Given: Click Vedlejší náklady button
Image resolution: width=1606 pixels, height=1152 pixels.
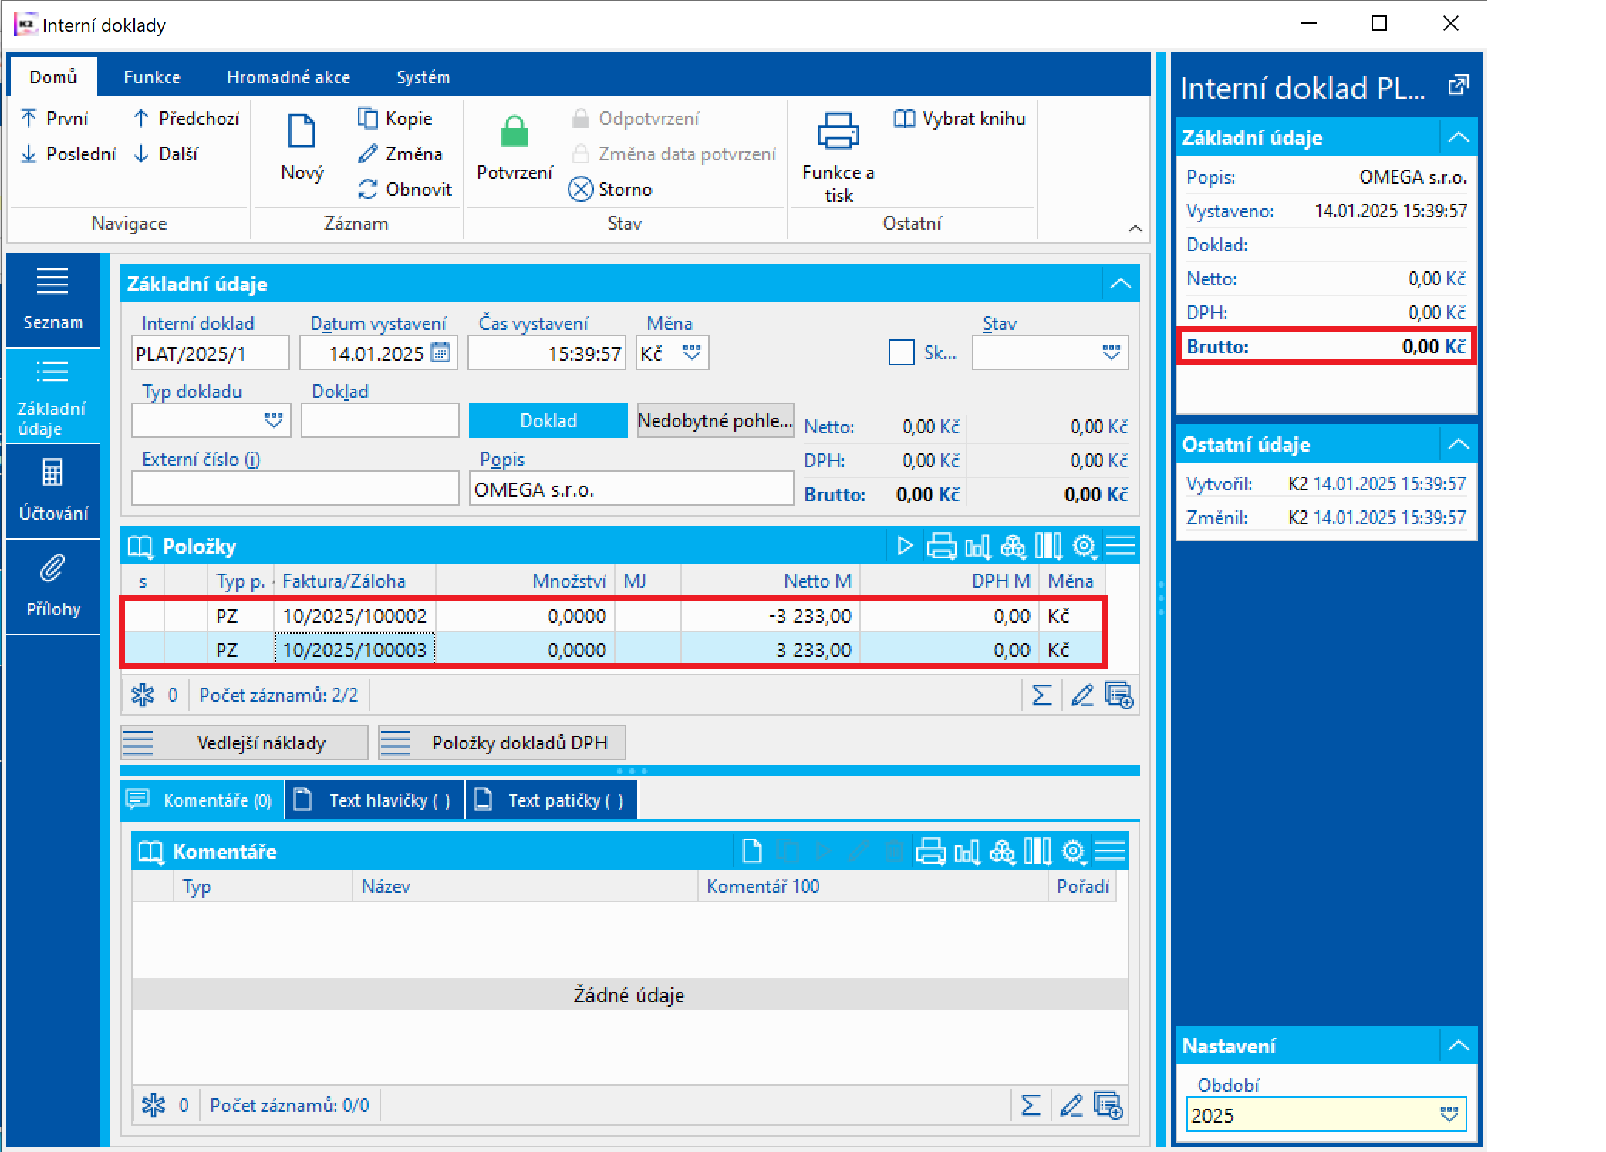Looking at the screenshot, I should coord(244,742).
